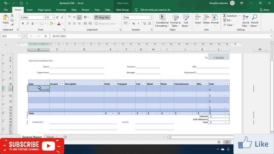Screen dimensions: 274x154
Task: Click the AutoSum button
Action: pos(230,16)
